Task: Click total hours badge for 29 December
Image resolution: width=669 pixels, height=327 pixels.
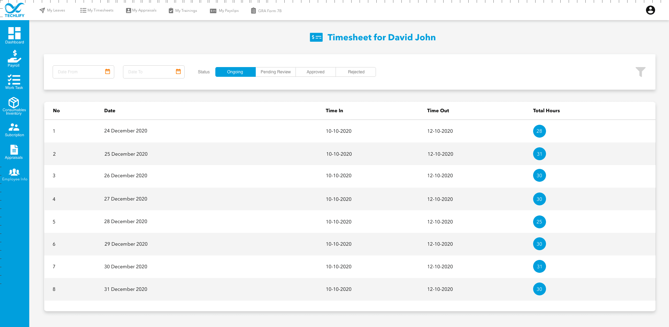Action: point(539,244)
